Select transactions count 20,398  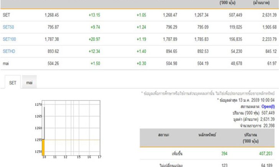[x=269, y=126]
